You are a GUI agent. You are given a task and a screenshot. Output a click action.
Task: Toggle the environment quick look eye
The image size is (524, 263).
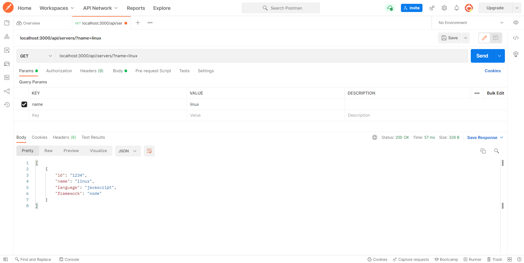[516, 23]
